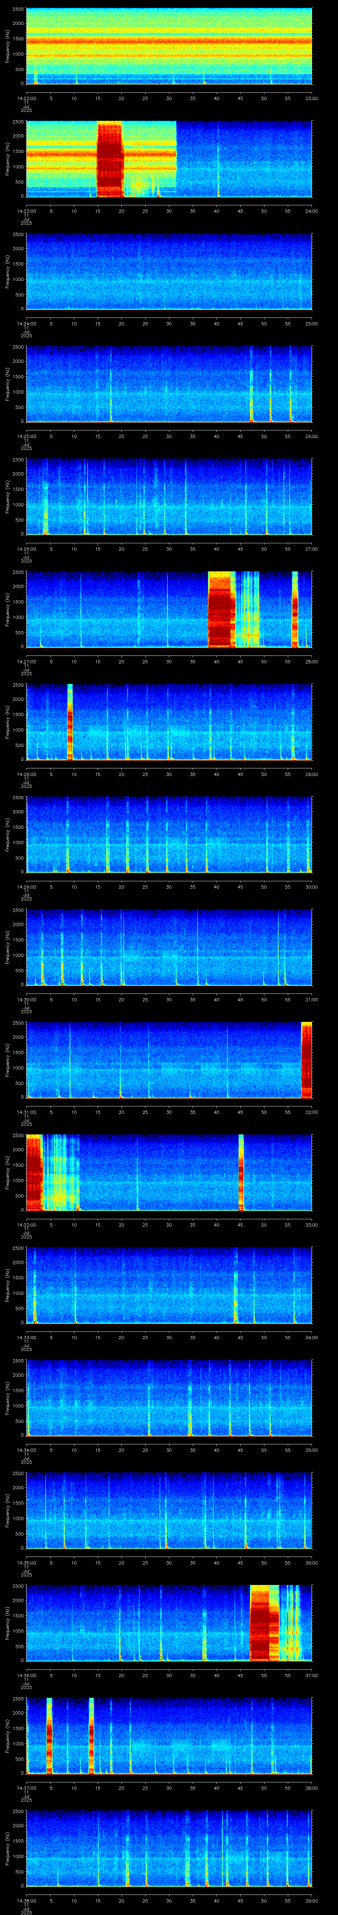
Task: Click the '33:00' end time label
Action: pyautogui.click(x=311, y=1225)
